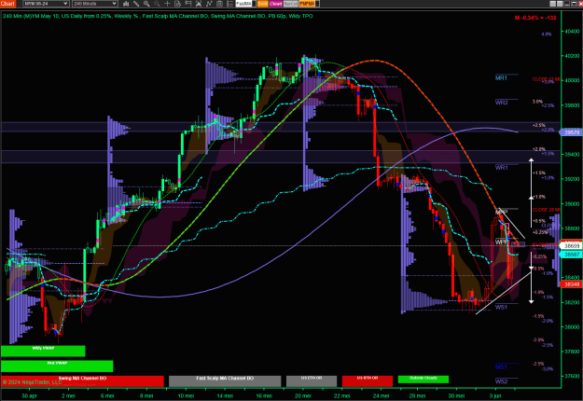The image size is (583, 401).
Task: Click the green Hist VWAP status bar
Action: tap(57, 366)
